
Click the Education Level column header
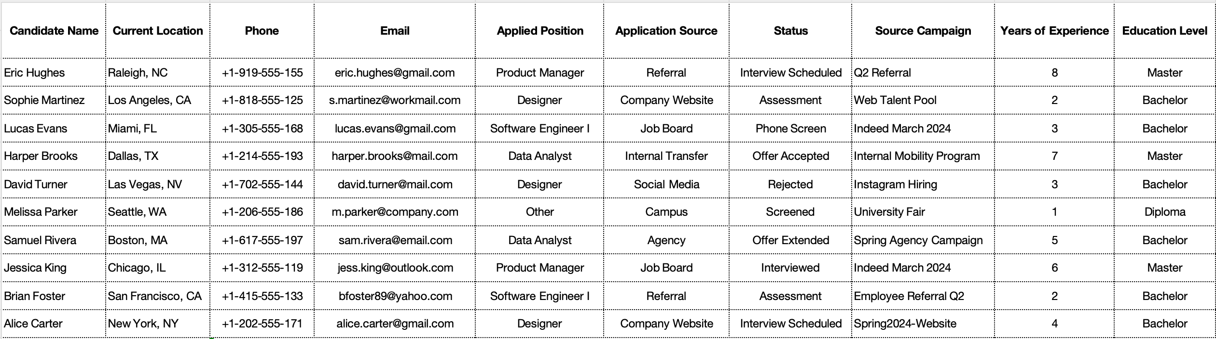(1164, 31)
